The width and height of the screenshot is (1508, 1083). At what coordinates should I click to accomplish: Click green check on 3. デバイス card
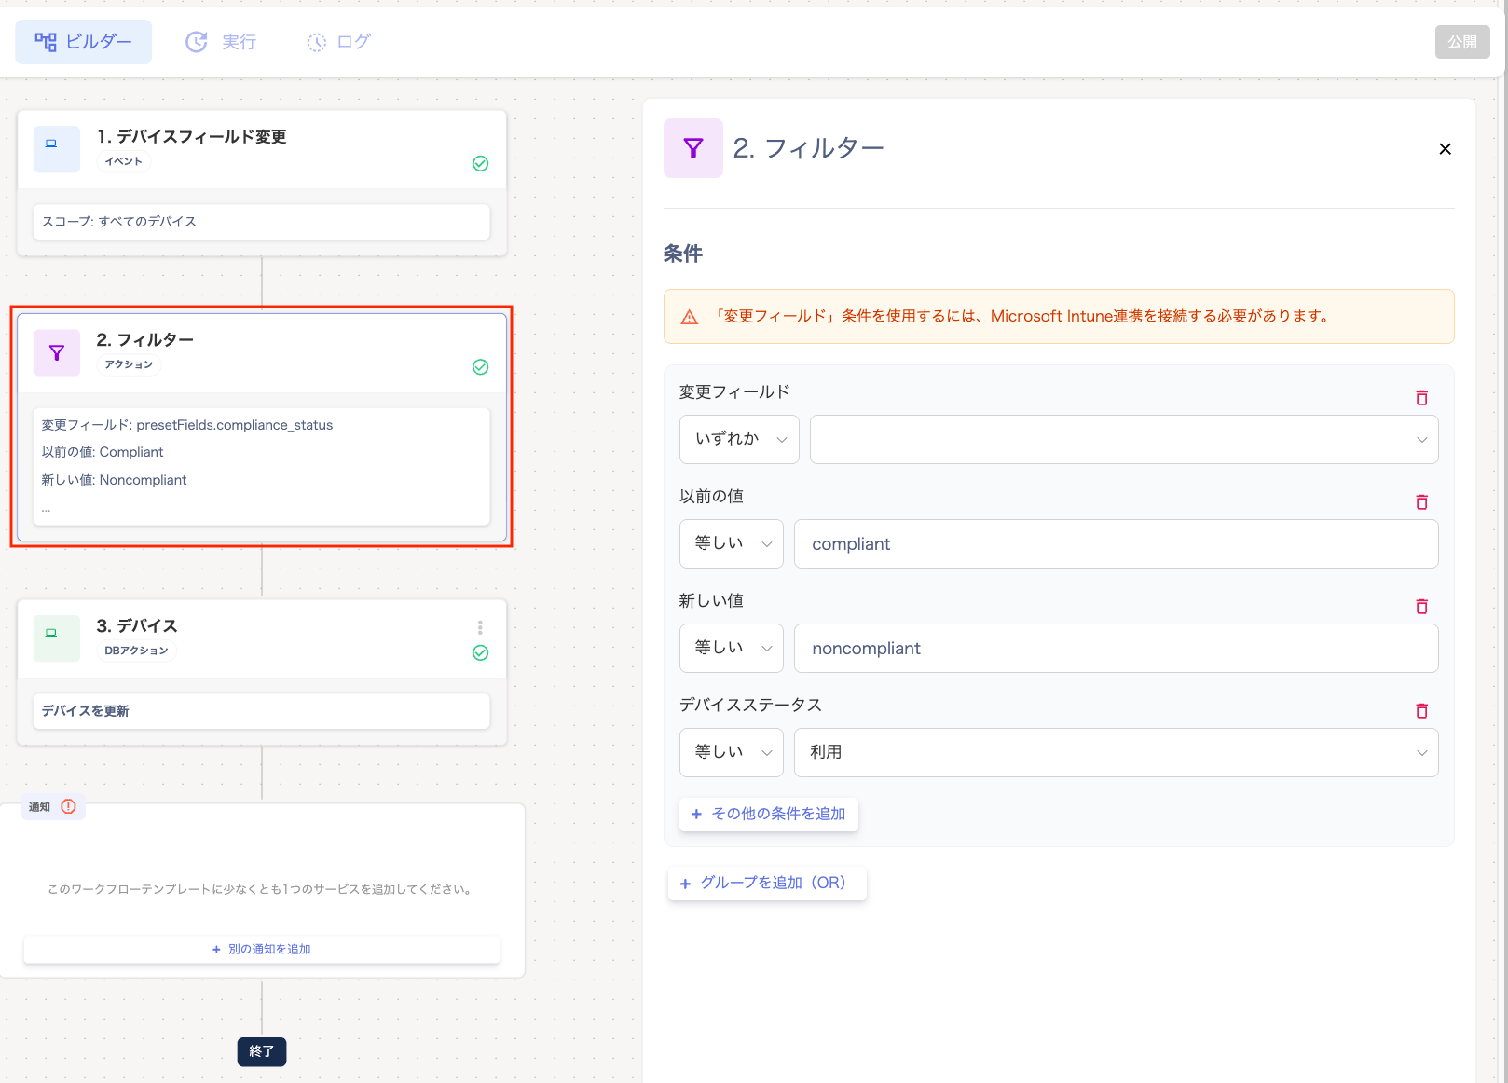point(480,653)
